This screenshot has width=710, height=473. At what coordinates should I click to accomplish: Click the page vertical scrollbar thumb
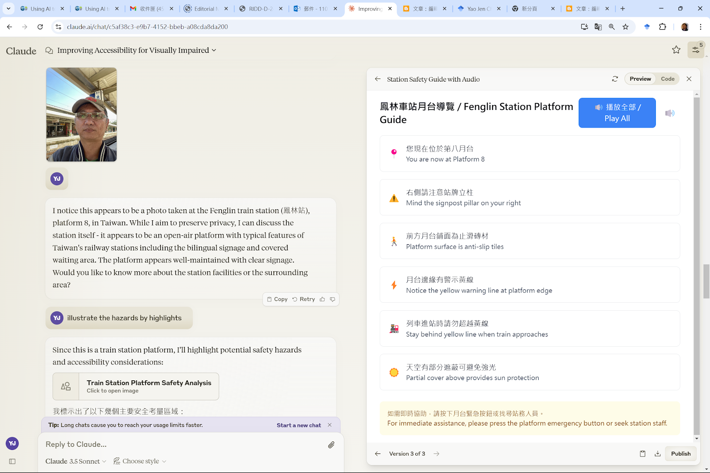(x=706, y=281)
